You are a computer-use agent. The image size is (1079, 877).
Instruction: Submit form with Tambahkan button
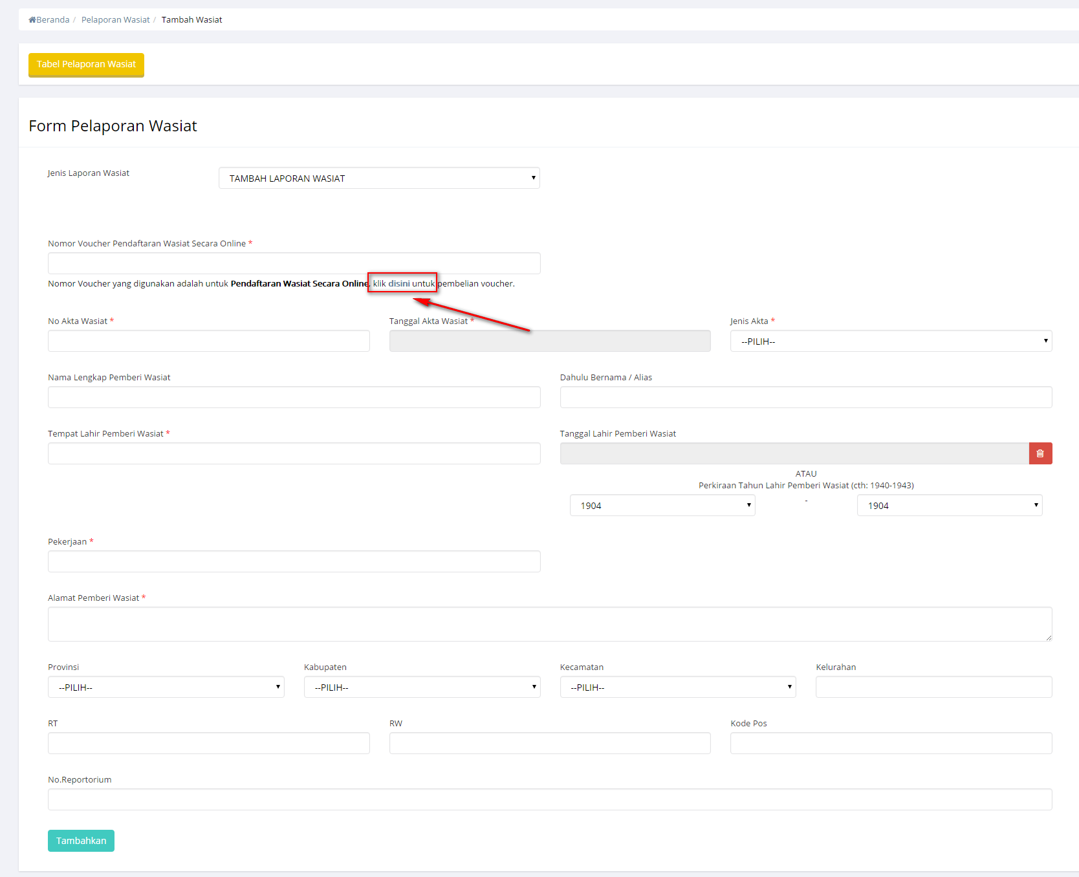click(x=81, y=841)
